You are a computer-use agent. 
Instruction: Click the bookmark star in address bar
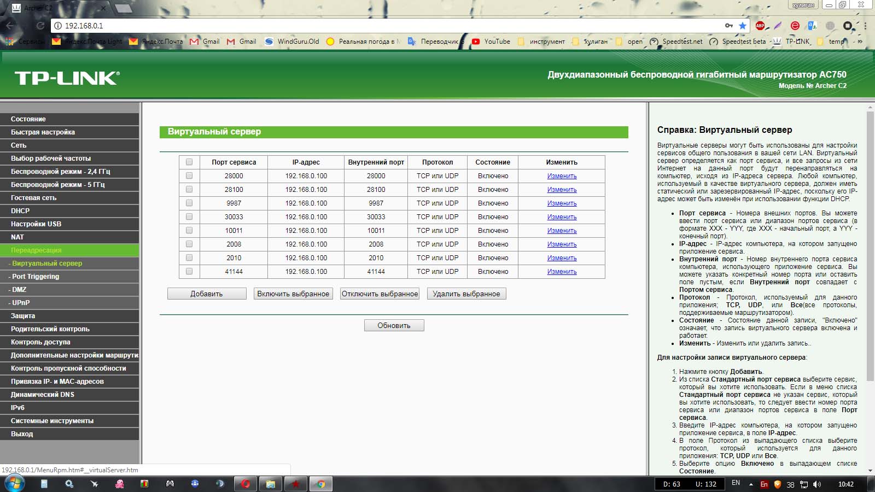tap(742, 26)
